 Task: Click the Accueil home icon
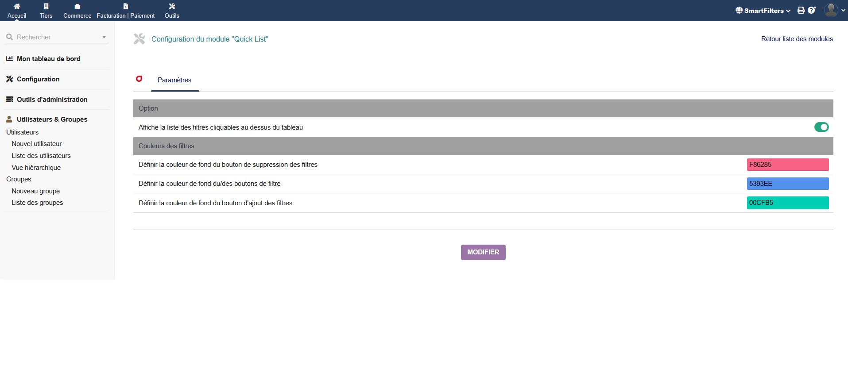17,6
